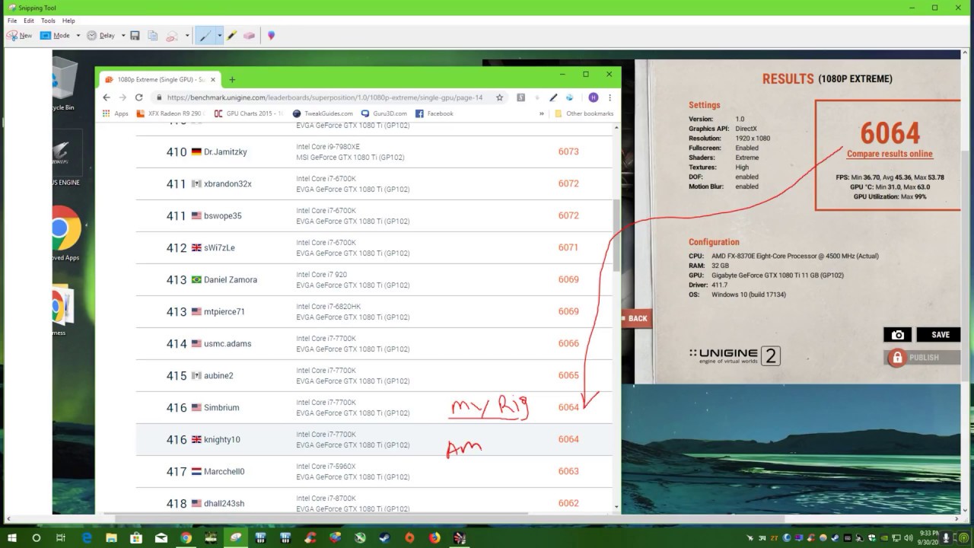Screen dimensions: 974x548
Task: Open the Chrome taskbar icon
Action: [186, 537]
